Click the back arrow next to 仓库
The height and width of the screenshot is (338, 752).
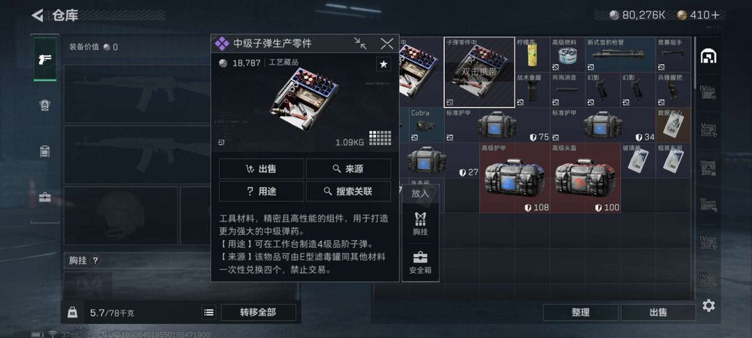point(38,15)
